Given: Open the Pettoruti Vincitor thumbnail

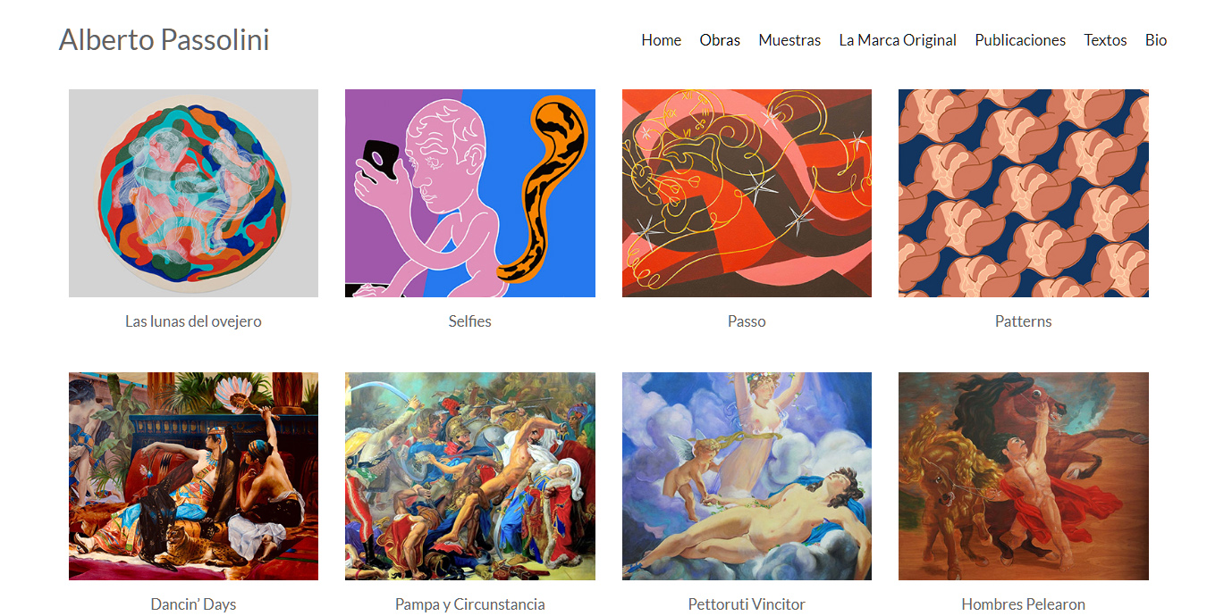Looking at the screenshot, I should coord(747,477).
